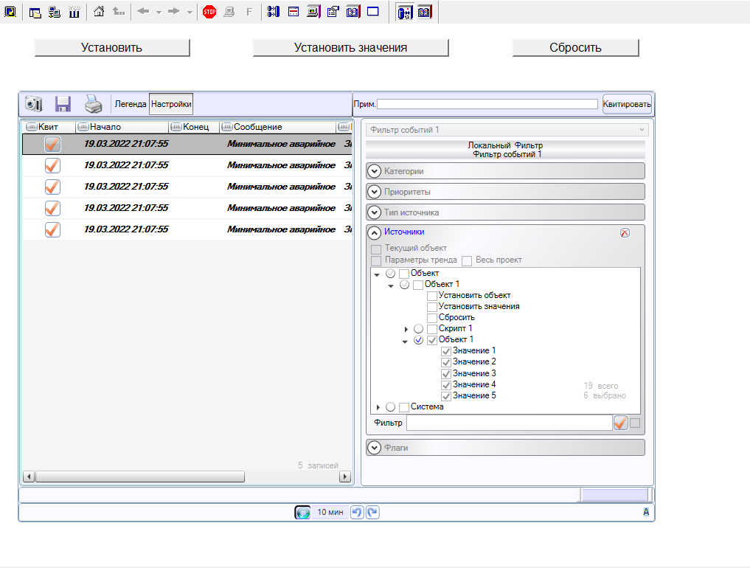The image size is (750, 568).
Task: Click the factory chimneys icon
Action: pyautogui.click(x=74, y=12)
